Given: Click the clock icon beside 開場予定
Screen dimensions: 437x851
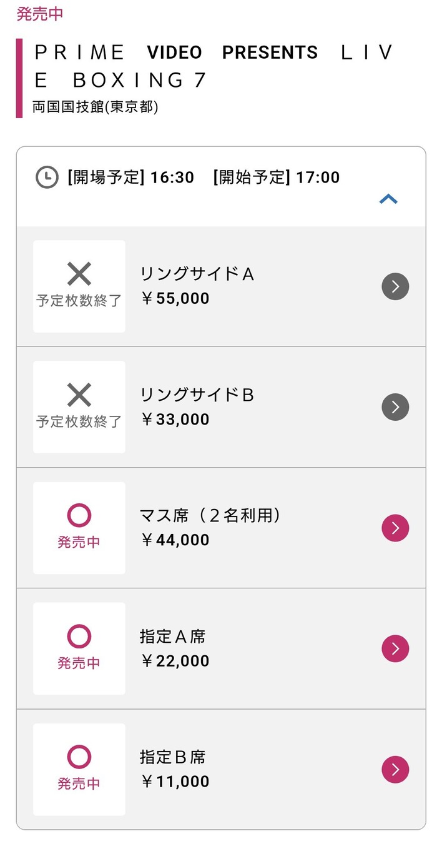Looking at the screenshot, I should coord(47,178).
